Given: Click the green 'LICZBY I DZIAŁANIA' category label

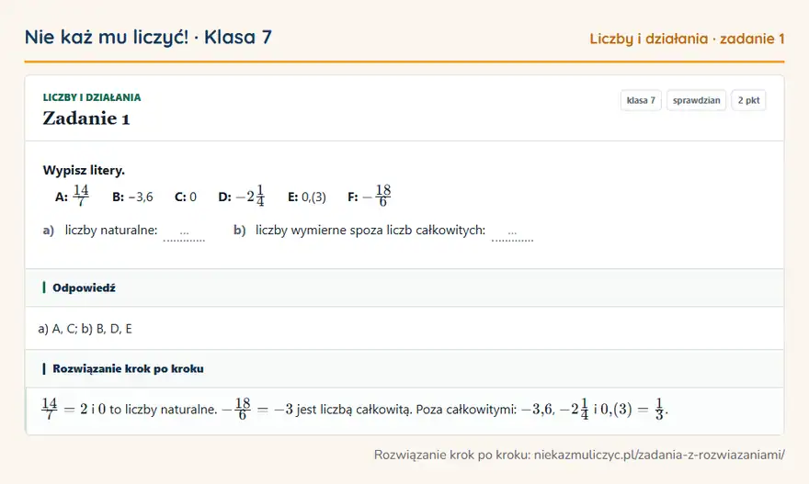Looking at the screenshot, I should click(92, 97).
